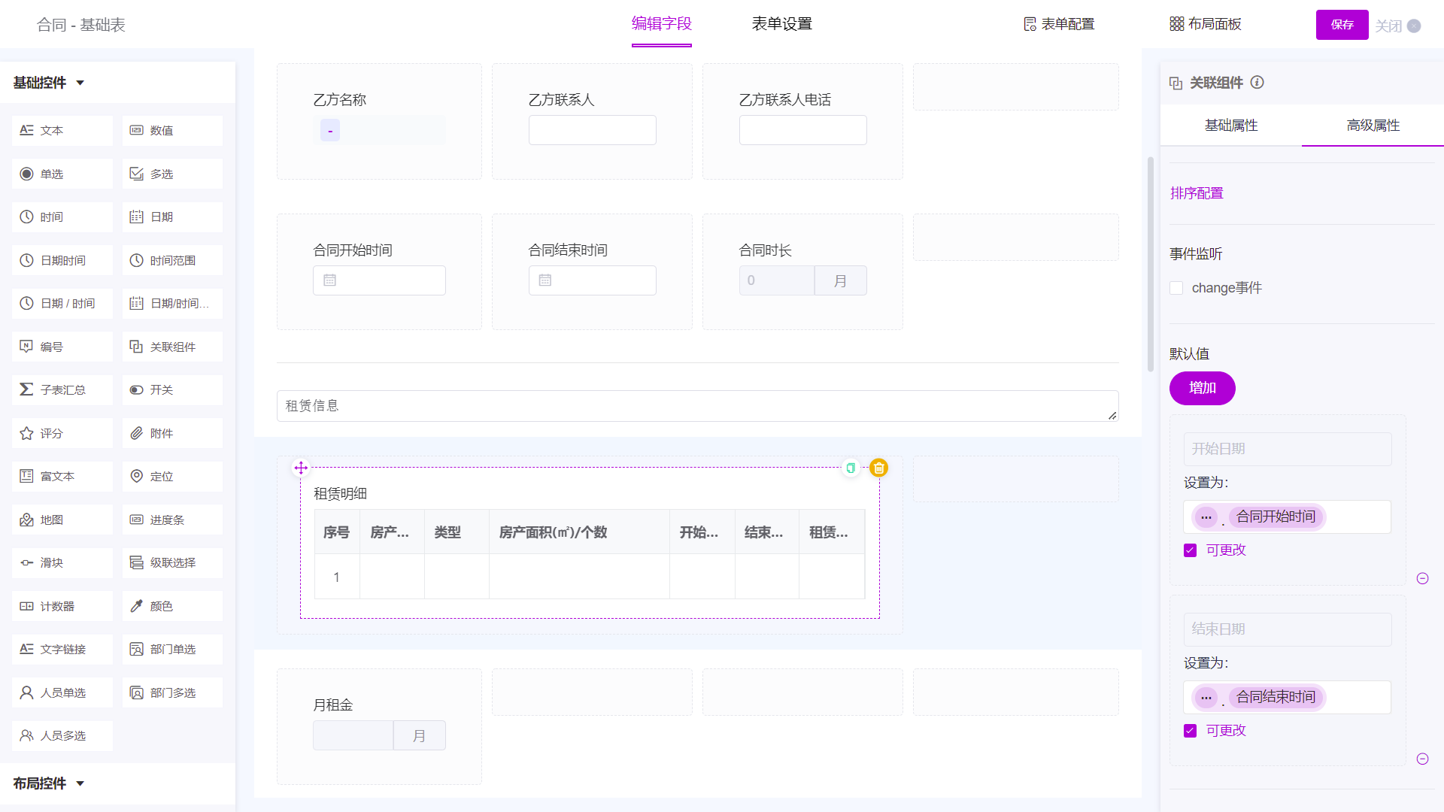This screenshot has width=1444, height=812.
Task: Remove the 结束日期 default value entry
Action: point(1422,759)
